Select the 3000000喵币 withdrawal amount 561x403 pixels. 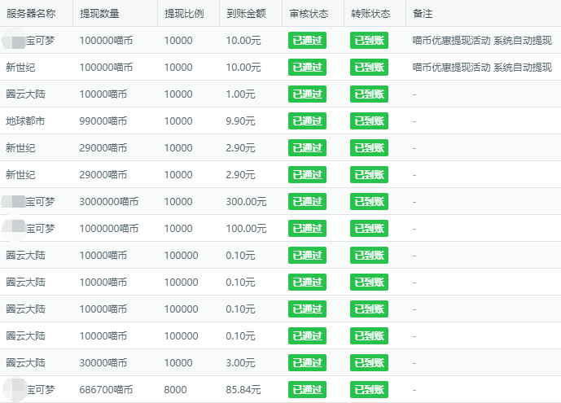[x=109, y=202]
